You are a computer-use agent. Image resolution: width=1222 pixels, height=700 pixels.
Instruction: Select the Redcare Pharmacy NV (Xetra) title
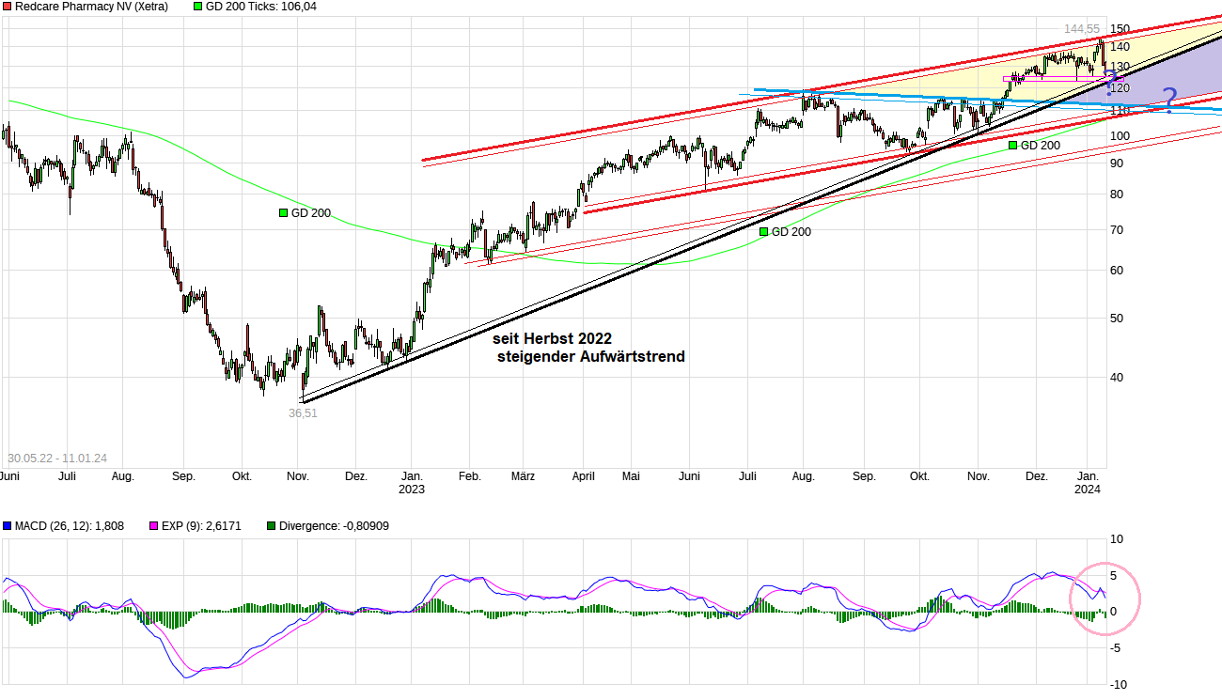point(91,7)
